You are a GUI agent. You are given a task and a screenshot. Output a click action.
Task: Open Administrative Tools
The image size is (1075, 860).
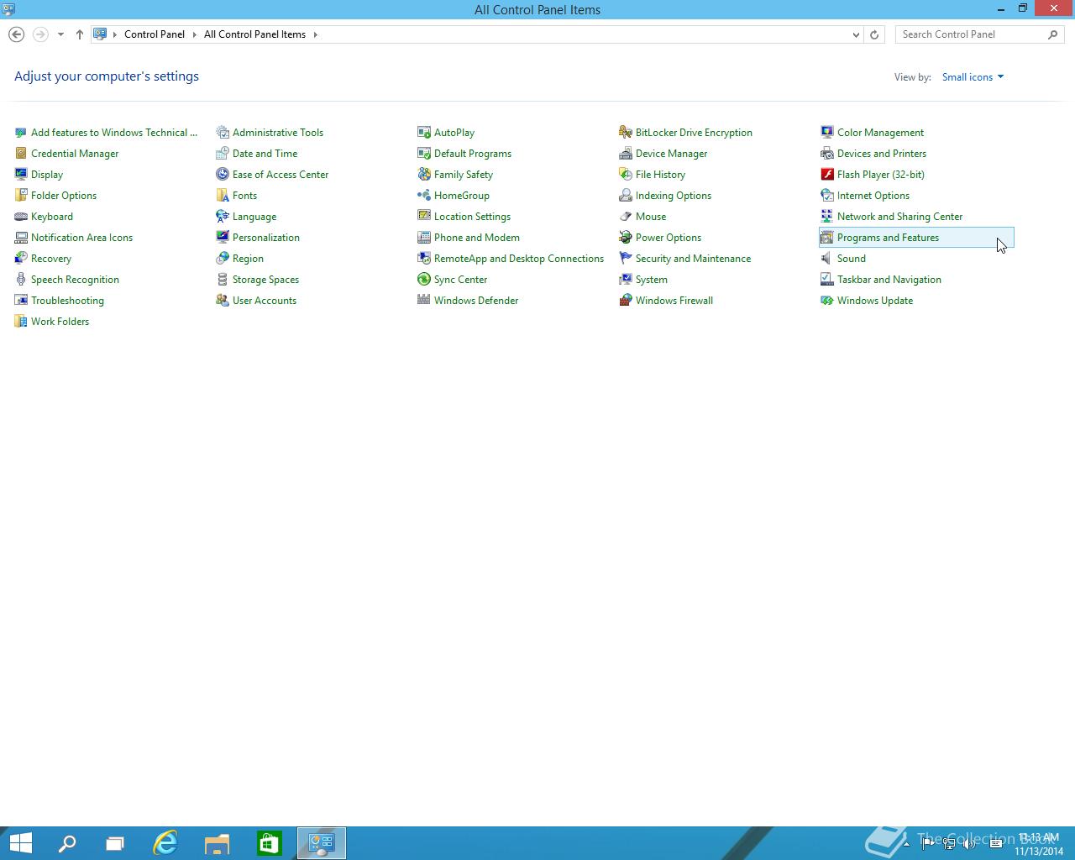point(278,133)
